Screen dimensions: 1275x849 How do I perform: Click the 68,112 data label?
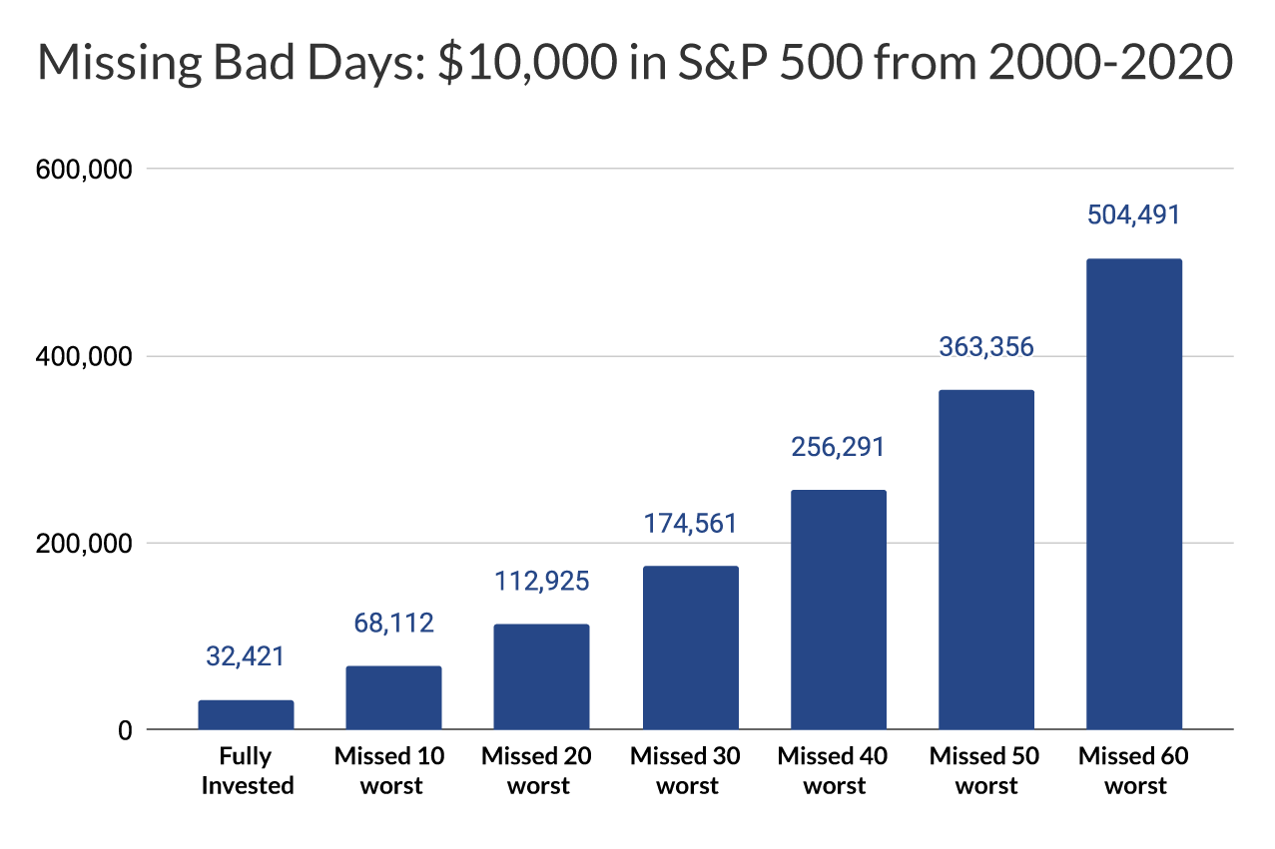coord(393,623)
